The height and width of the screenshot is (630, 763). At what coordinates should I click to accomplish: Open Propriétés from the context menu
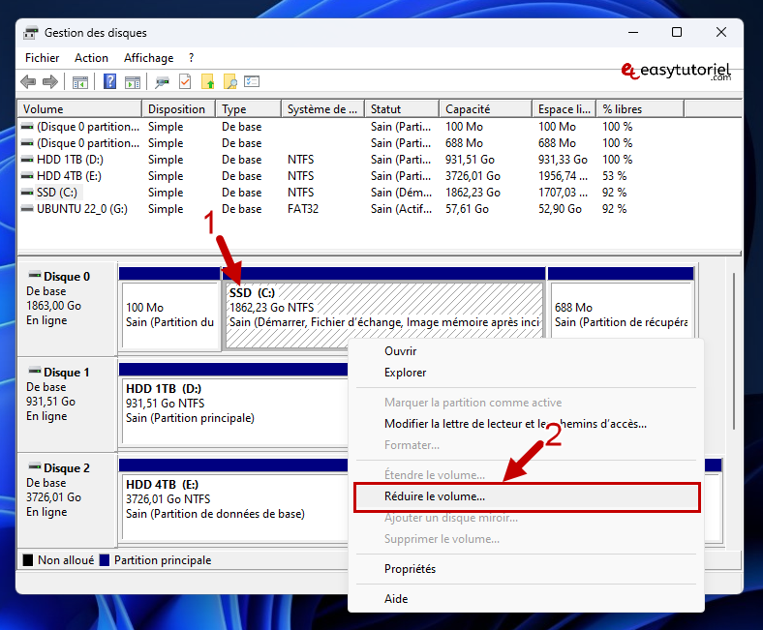tap(526, 569)
